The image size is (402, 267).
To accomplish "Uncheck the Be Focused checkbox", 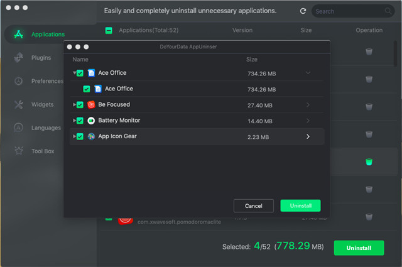I will [x=80, y=105].
